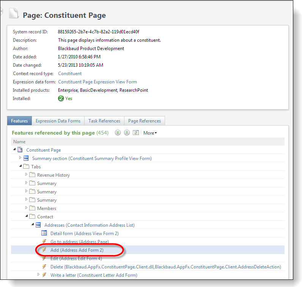Viewport: 302px width, 287px height.
Task: Click the Summary section form icon
Action: click(x=26, y=158)
